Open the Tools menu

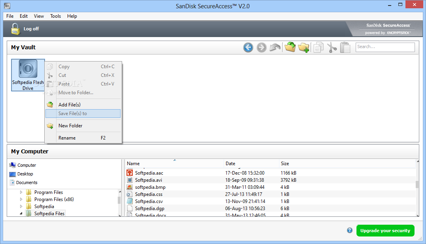coord(55,16)
